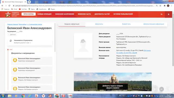This screenshot has width=174, height=98.
Task: Open the browser extensions puzzle icon
Action: click(x=164, y=6)
